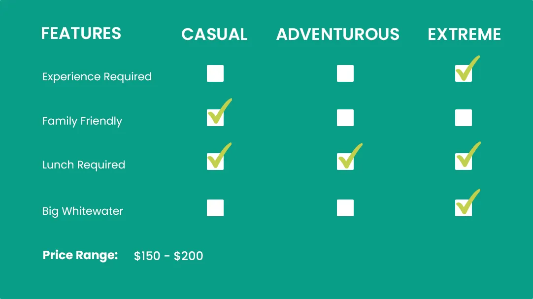
Task: Select the ADVENTUROUS column heading
Action: 338,34
